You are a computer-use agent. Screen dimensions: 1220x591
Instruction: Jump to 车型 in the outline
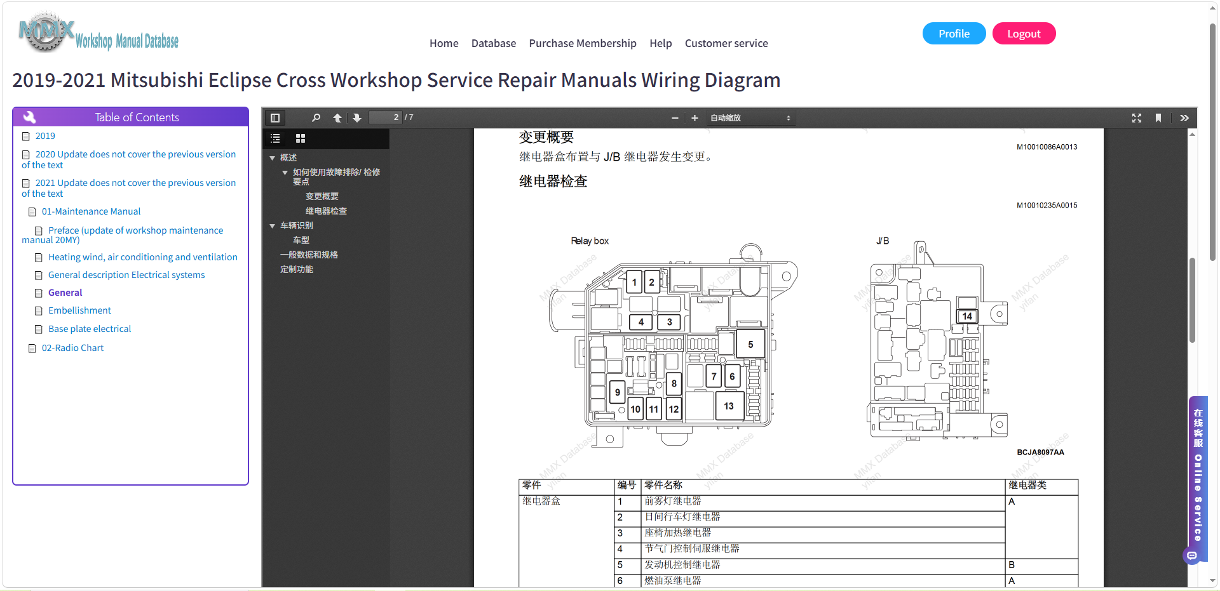click(301, 241)
